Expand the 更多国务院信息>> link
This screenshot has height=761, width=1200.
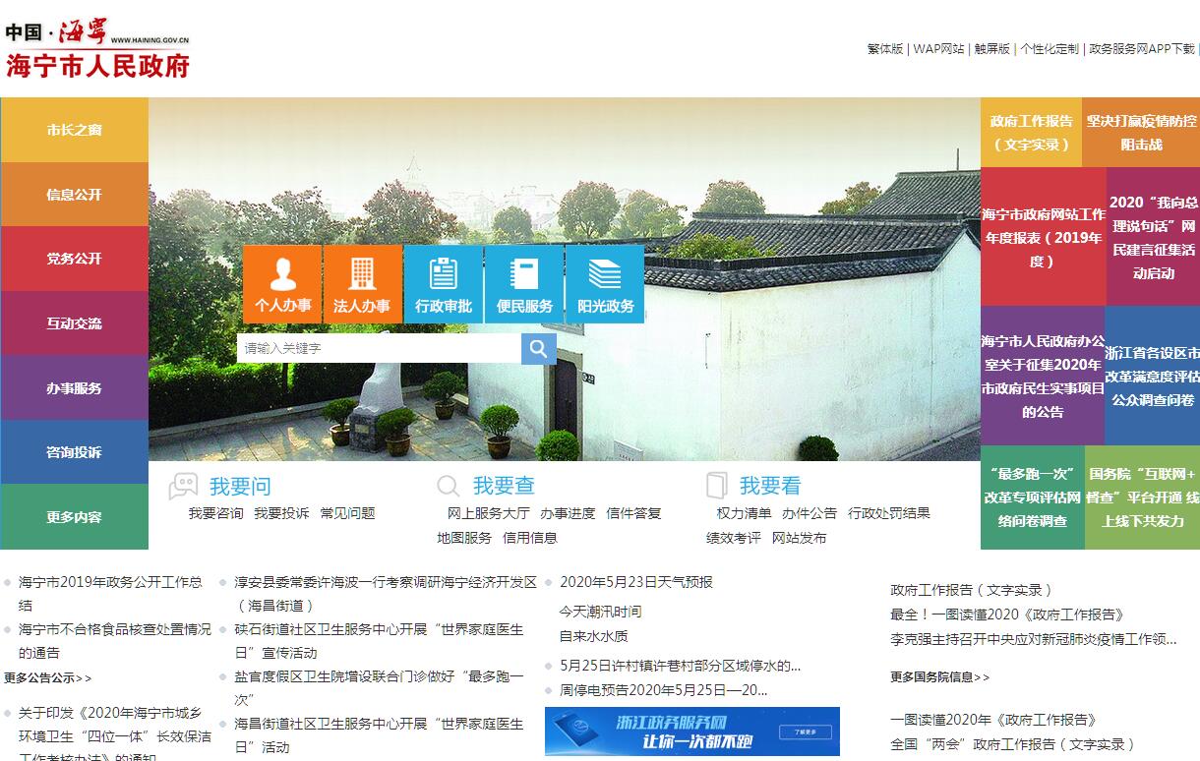point(939,676)
